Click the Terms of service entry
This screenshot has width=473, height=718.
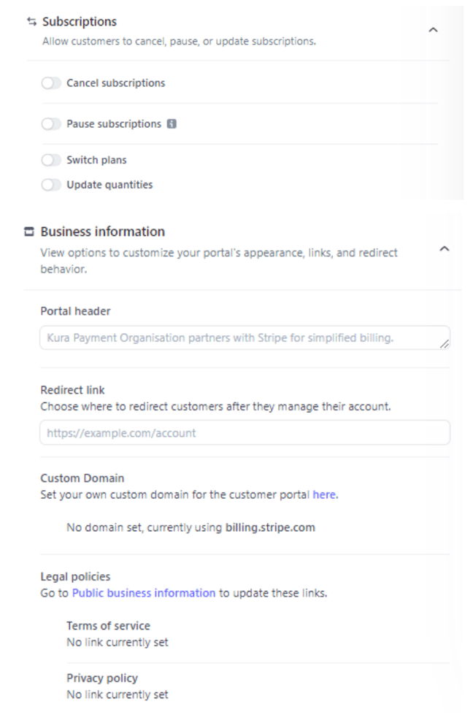click(x=109, y=626)
